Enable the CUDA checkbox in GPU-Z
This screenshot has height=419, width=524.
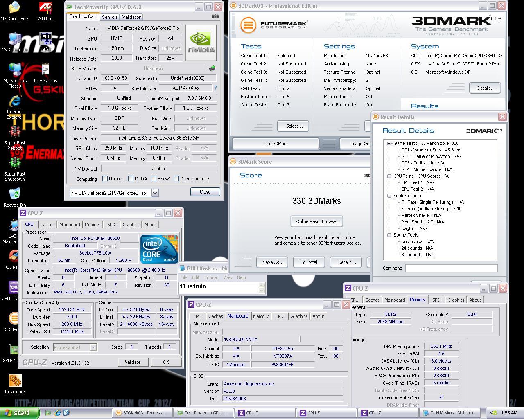[131, 179]
